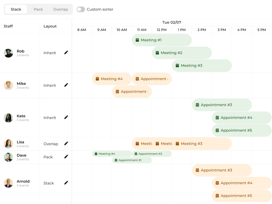Click the pencil edit icon in Rob's row
Screen dimensions: 272x204
point(66,53)
